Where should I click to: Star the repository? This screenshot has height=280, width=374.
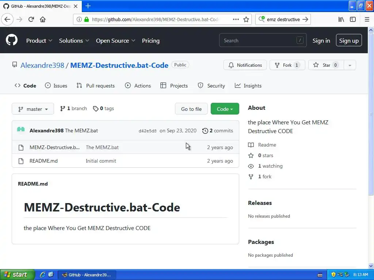click(x=326, y=65)
